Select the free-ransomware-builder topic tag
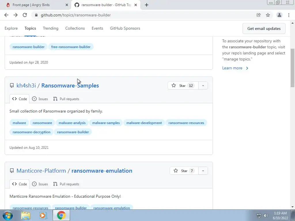 (x=71, y=47)
